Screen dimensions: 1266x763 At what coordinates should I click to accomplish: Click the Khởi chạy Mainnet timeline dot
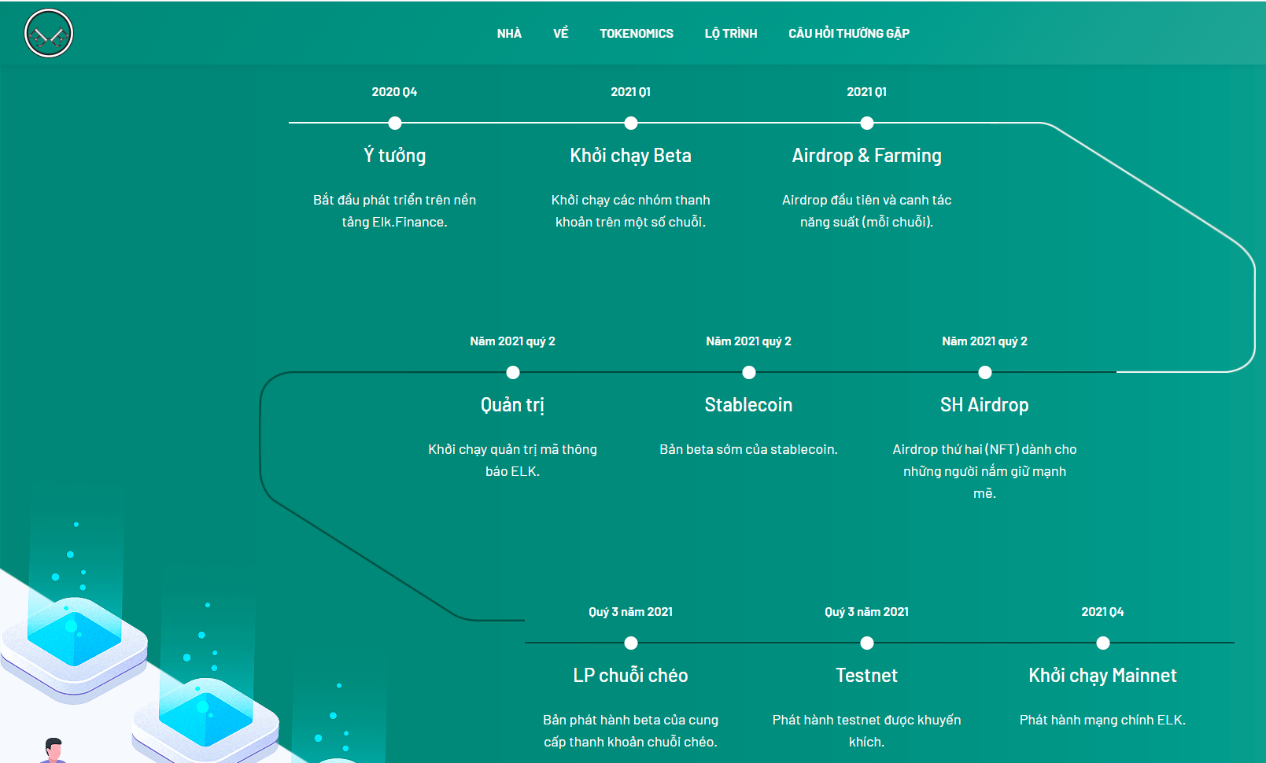pos(1103,643)
